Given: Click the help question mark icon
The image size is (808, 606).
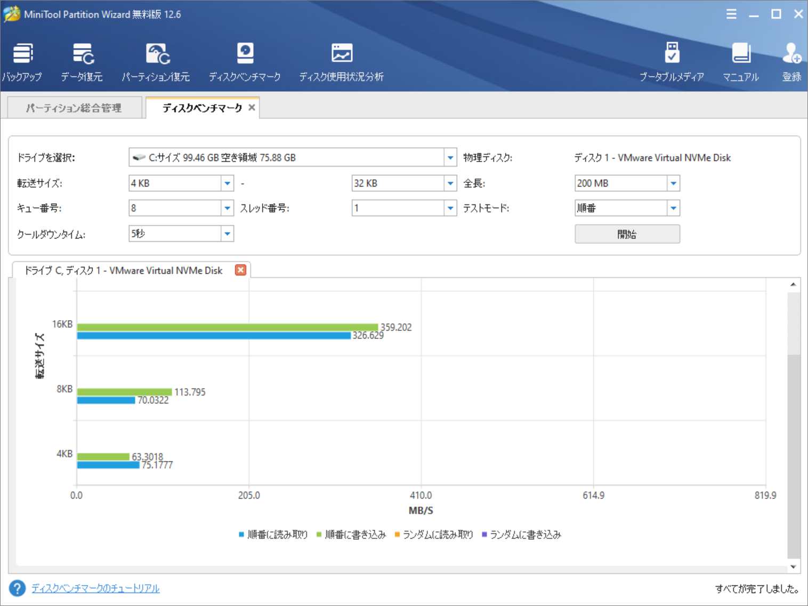Looking at the screenshot, I should (x=17, y=588).
